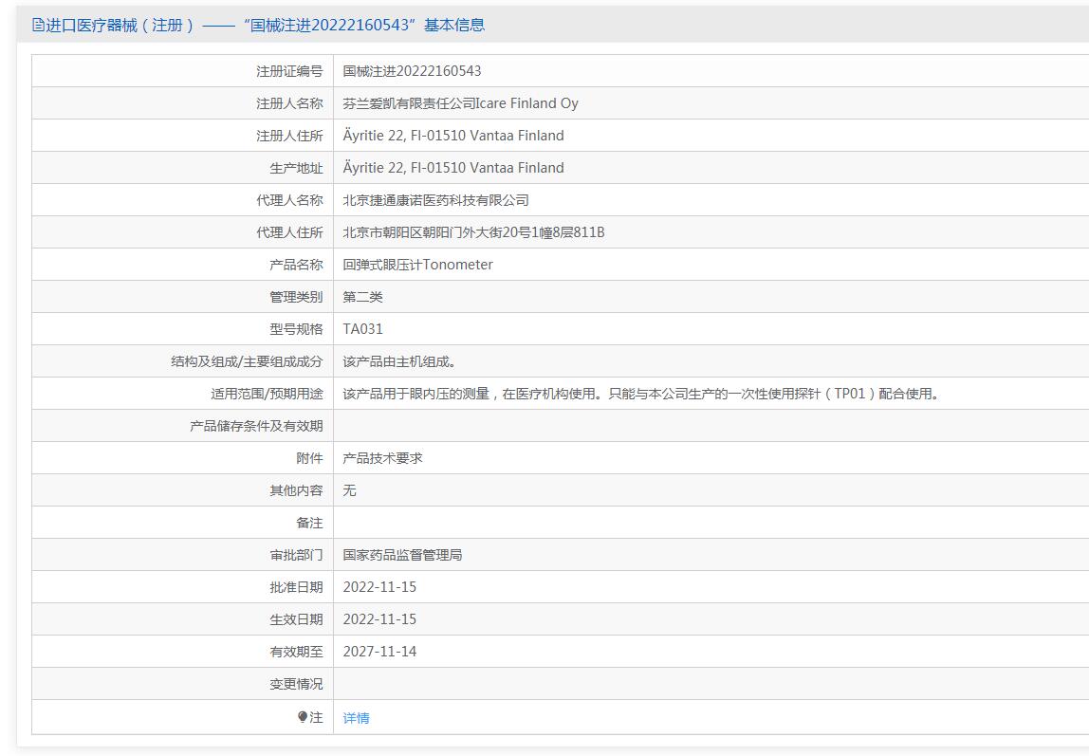This screenshot has width=1089, height=756.
Task: Select registrant name 芬兰爱凯有限责任公司Icare Finland Oy
Action: click(x=460, y=103)
